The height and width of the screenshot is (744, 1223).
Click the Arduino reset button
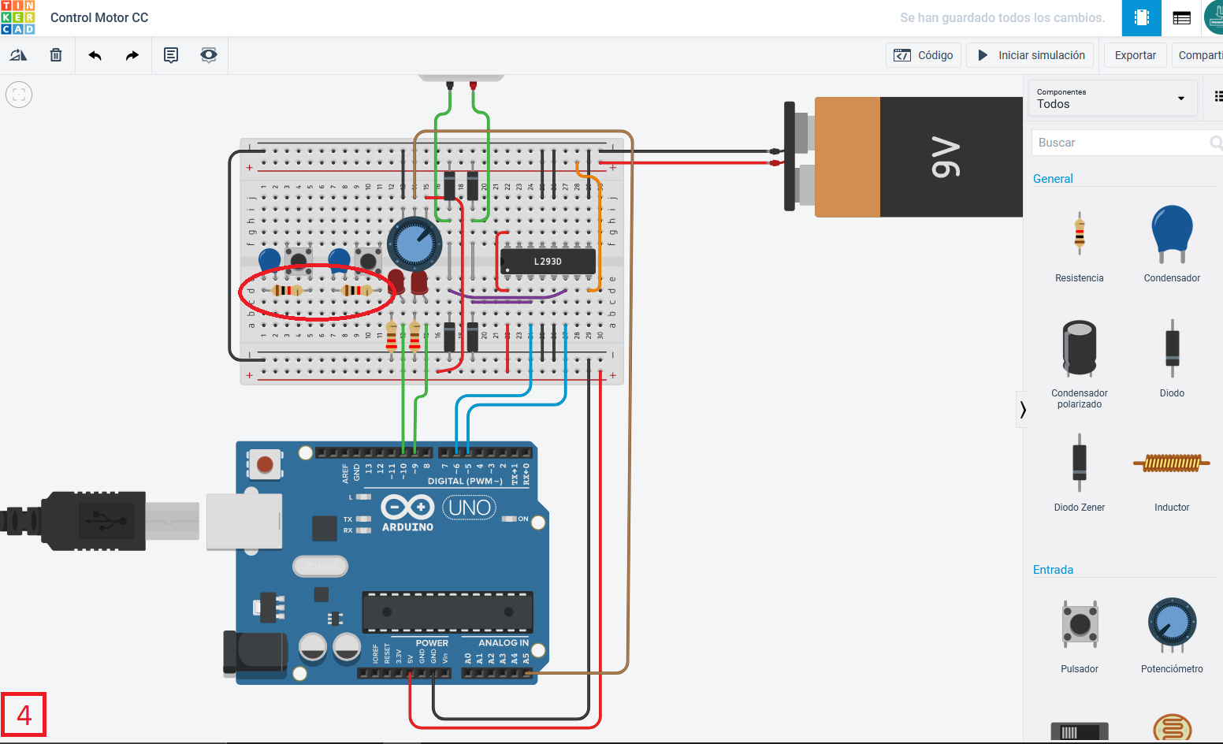pyautogui.click(x=265, y=464)
